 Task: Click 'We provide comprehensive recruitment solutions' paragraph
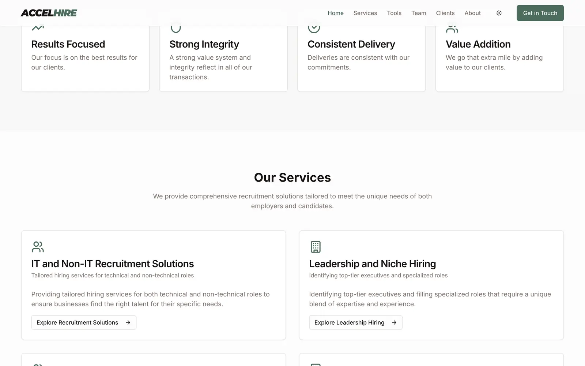point(292,201)
